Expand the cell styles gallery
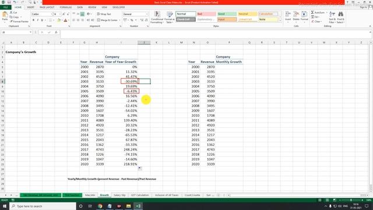Viewport: 373px width, 210px height. [280, 21]
